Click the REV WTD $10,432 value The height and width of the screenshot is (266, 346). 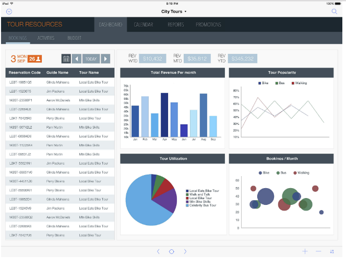152,59
